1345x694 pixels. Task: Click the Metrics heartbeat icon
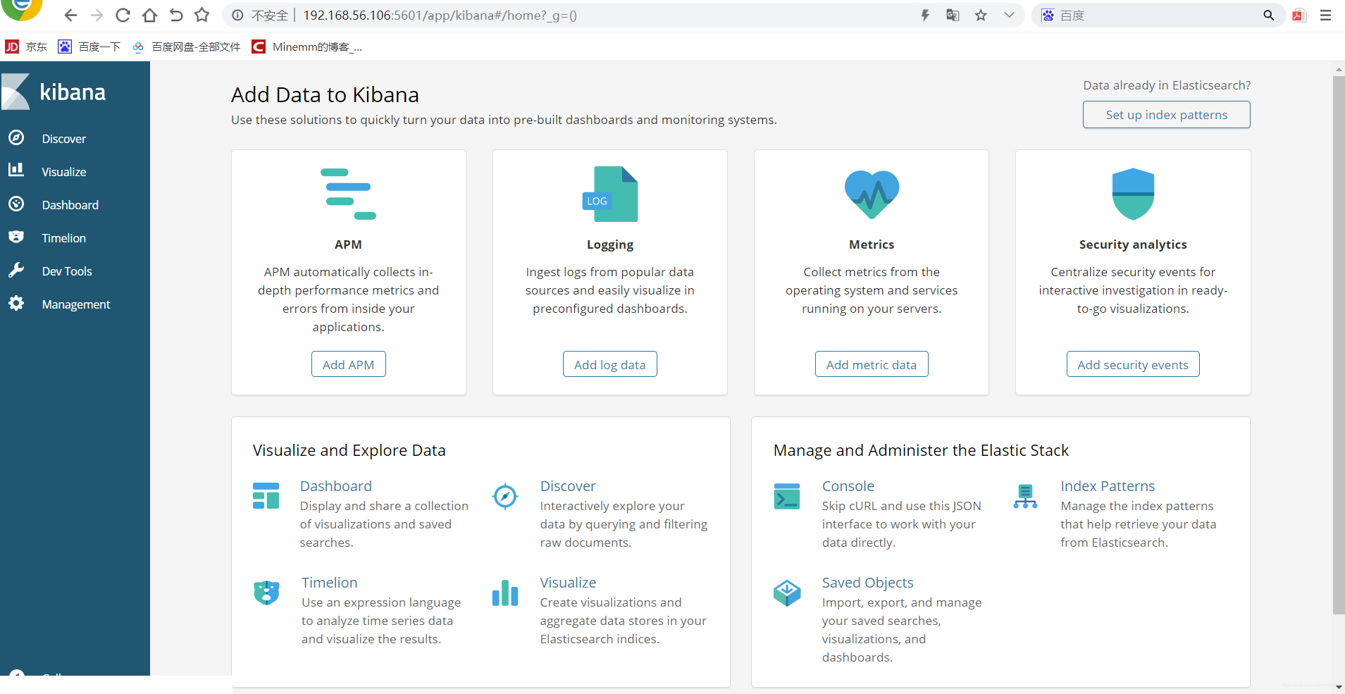(x=872, y=194)
